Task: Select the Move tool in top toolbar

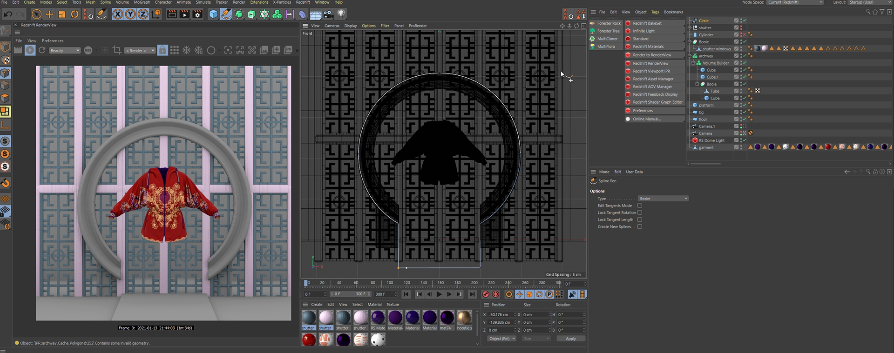Action: pyautogui.click(x=49, y=14)
